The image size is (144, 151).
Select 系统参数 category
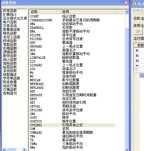10,71
